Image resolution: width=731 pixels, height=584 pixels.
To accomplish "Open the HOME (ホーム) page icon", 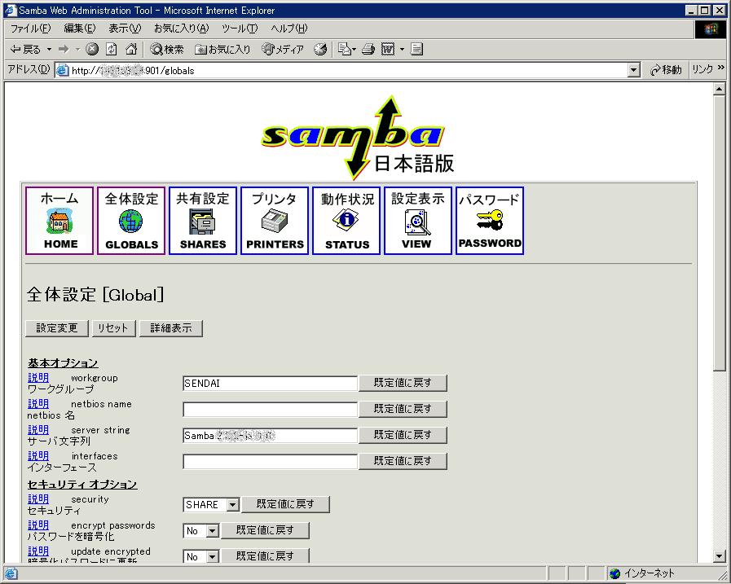I will (x=59, y=221).
